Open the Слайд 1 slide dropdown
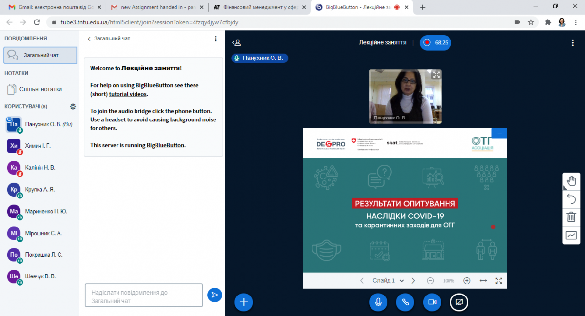Viewport: 585px width, 316px height. (x=388, y=281)
